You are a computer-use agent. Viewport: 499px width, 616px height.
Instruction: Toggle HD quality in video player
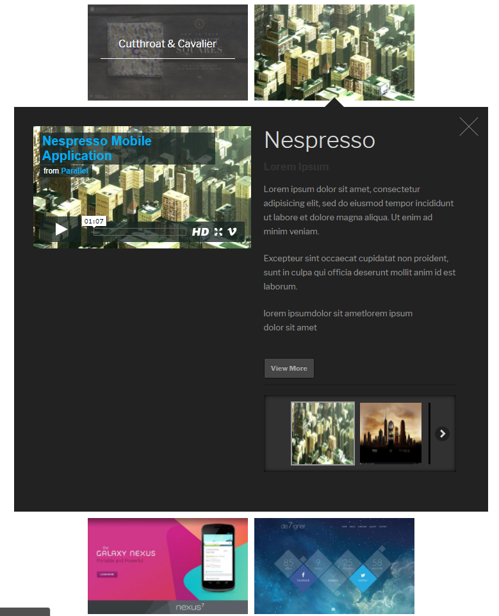coord(200,232)
